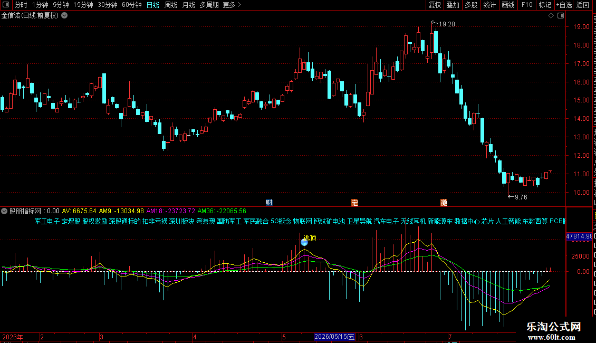Click the 定 info marker on the chart
Viewport: 596px width, 343px height.
pyautogui.click(x=354, y=203)
